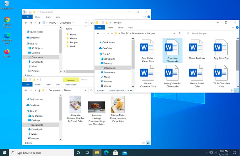The image size is (240, 156).
Task: Open Chocolate Cheesecake Word document
Action: [x=172, y=48]
